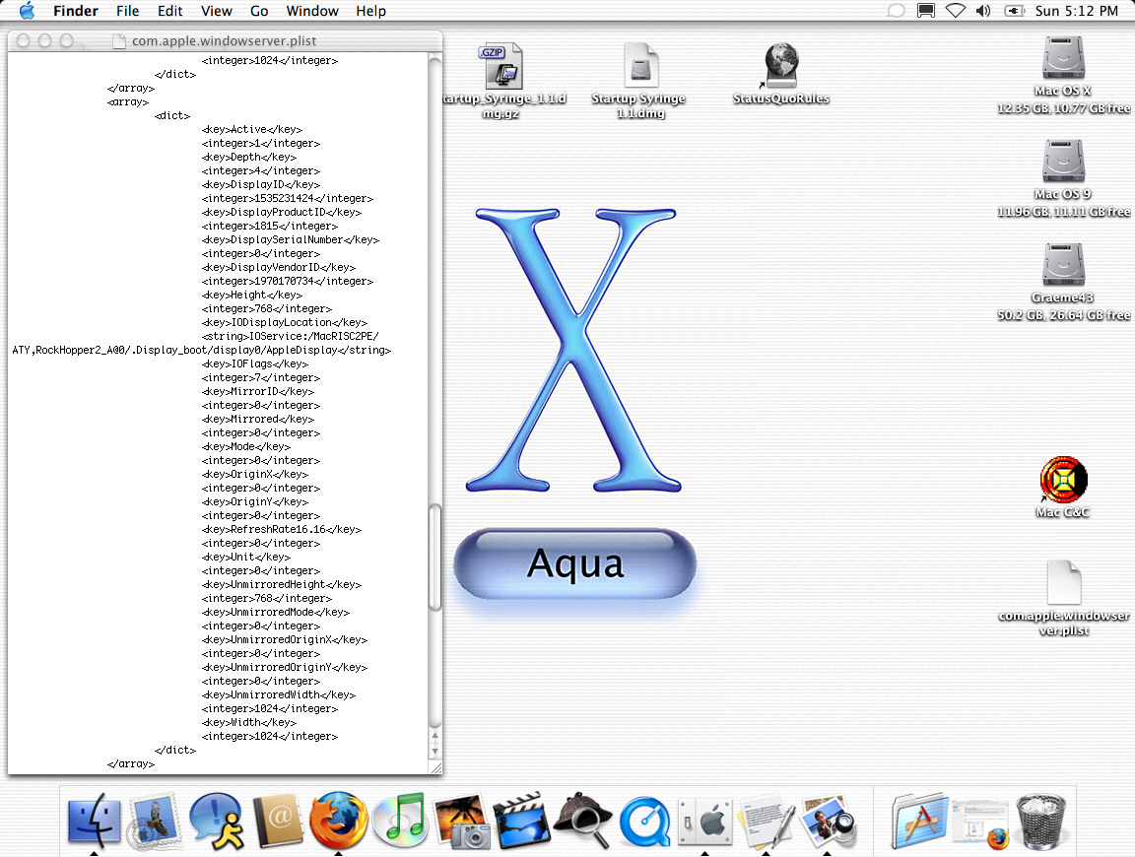
Task: Open iTunes from the Dock
Action: (x=400, y=822)
